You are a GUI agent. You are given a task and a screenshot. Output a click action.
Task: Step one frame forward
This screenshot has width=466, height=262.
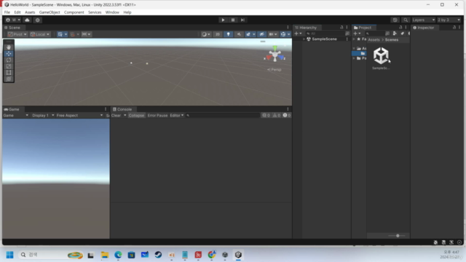(x=242, y=20)
